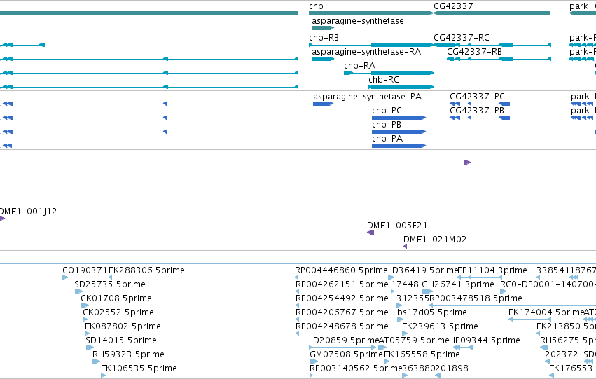The height and width of the screenshot is (379, 596).
Task: Click the RP004446860.5prime EST
Action: pyautogui.click(x=296, y=277)
